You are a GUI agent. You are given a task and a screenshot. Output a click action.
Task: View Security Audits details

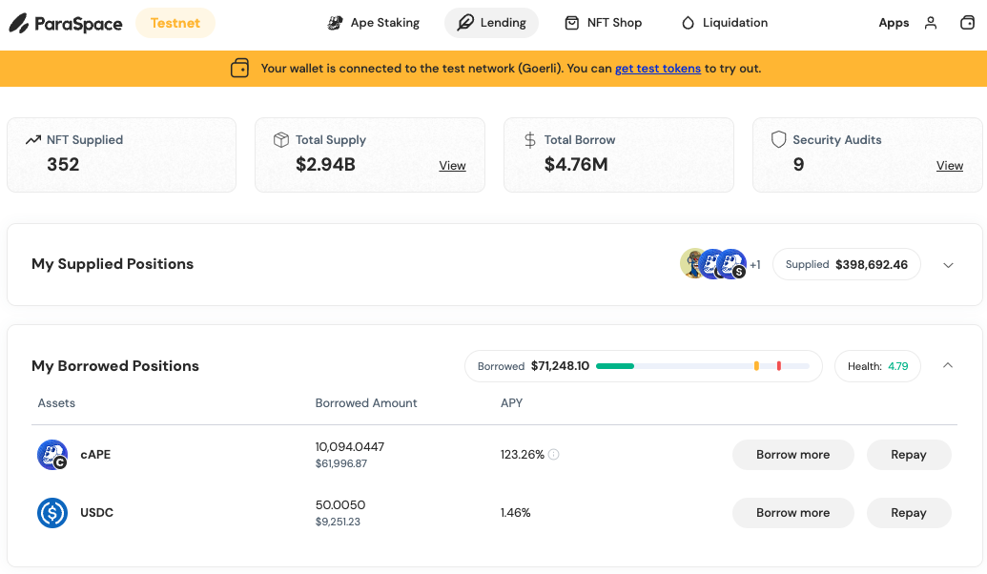click(949, 166)
